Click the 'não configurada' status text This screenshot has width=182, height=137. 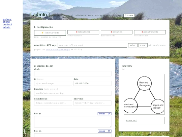(157, 45)
